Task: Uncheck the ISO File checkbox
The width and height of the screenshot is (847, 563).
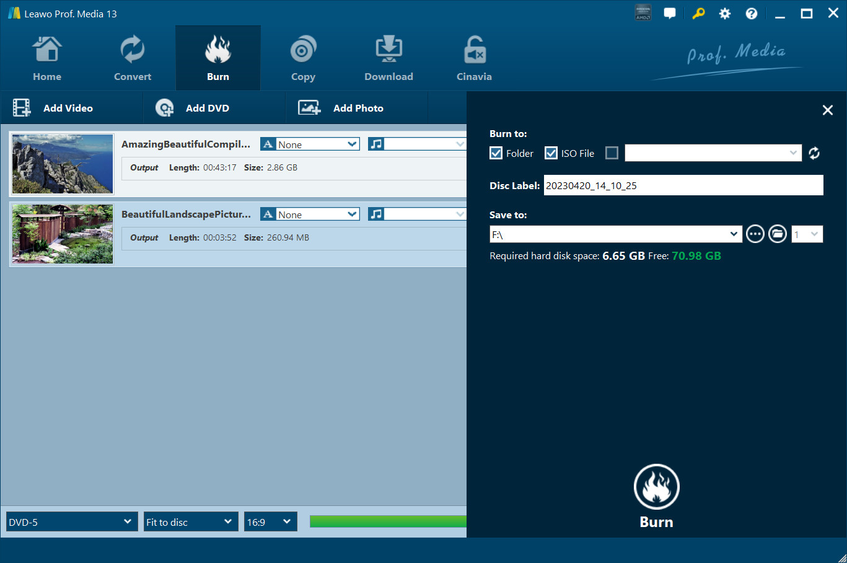Action: point(551,153)
